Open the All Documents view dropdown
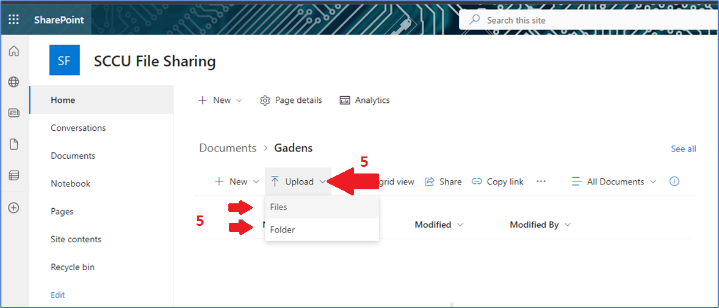This screenshot has width=719, height=308. pyautogui.click(x=614, y=182)
